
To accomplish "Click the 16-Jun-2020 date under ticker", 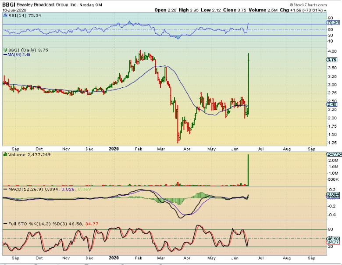I will point(14,9).
